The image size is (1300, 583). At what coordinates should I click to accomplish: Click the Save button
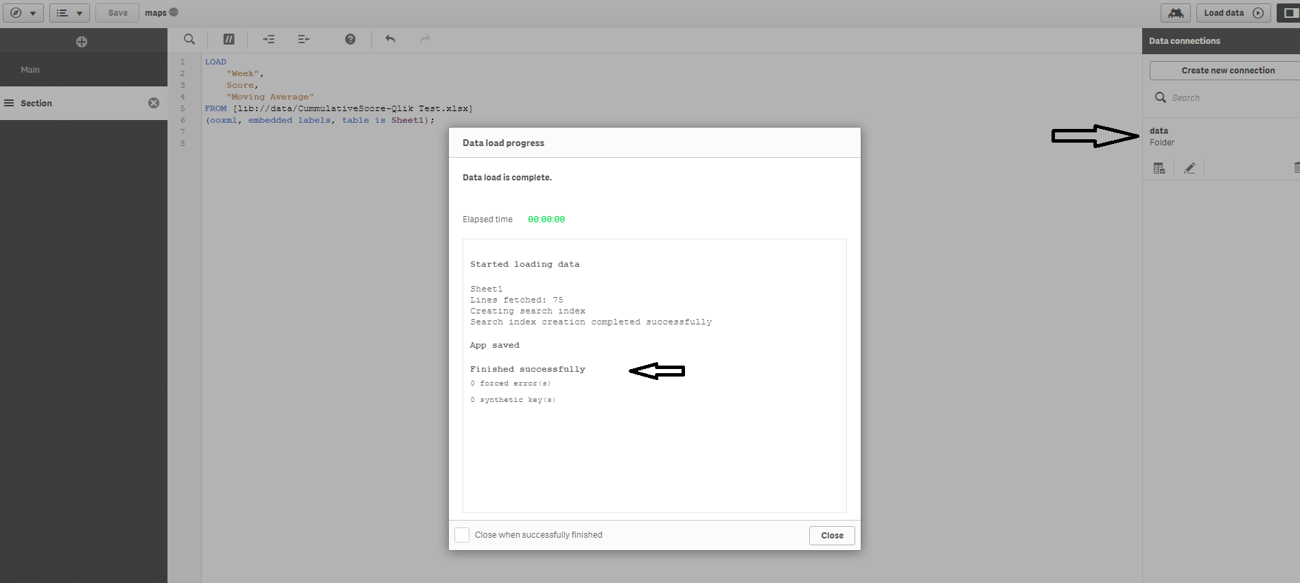[117, 13]
